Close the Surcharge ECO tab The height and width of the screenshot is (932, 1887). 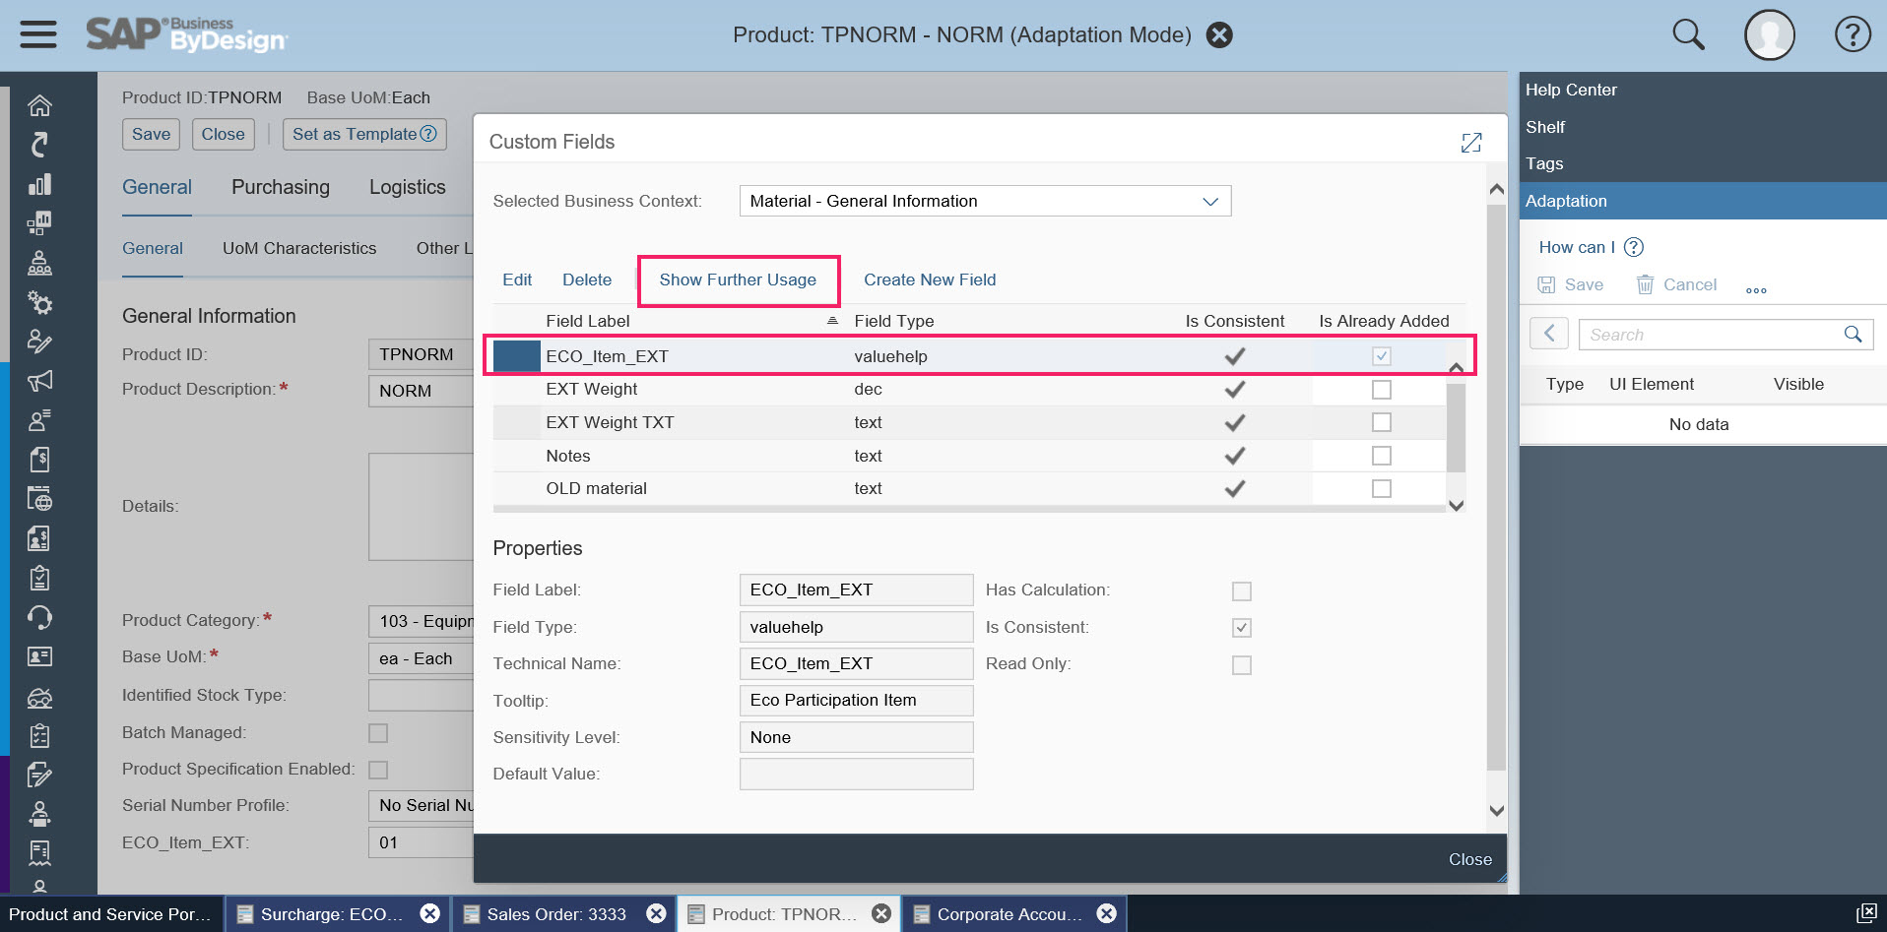tap(430, 913)
